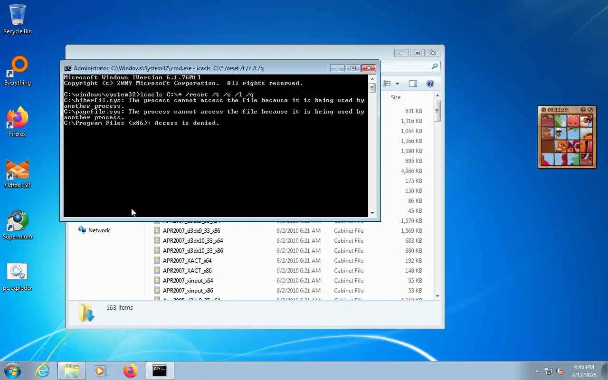Sort files by the Size column header
Viewport: 608px width, 380px height.
(407, 97)
